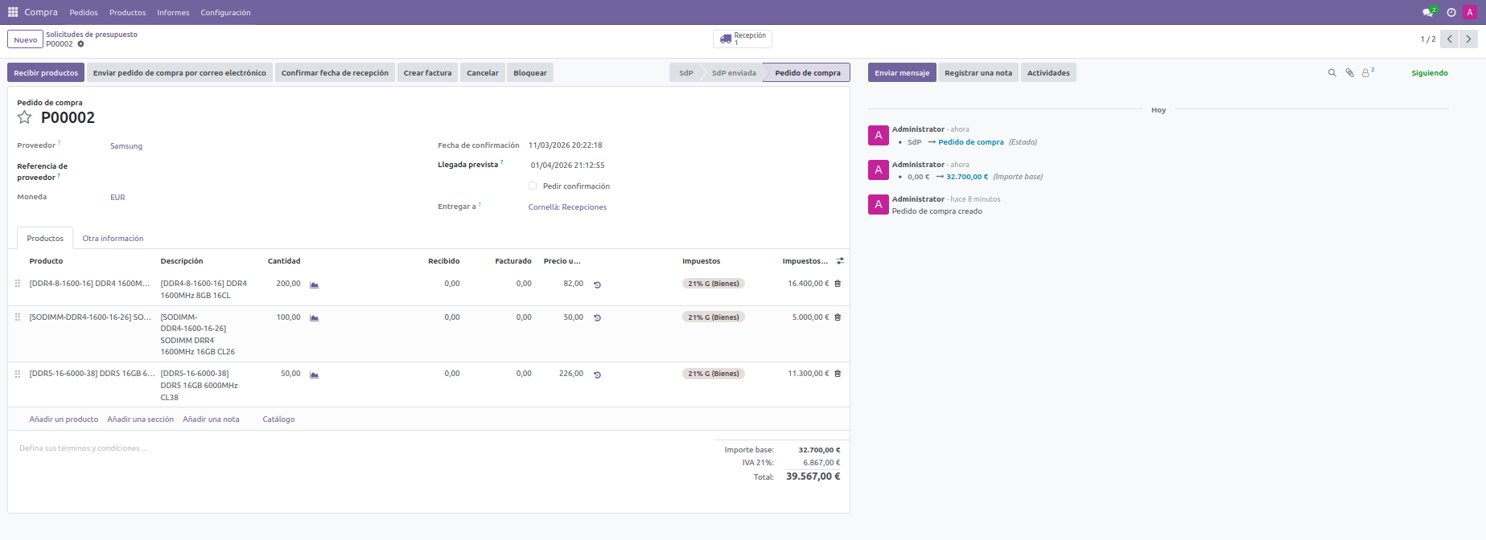Click the favorite star next to P00002
The height and width of the screenshot is (540, 1486).
point(25,118)
